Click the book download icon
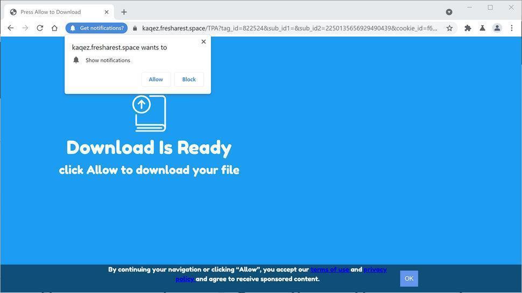Image resolution: width=522 pixels, height=293 pixels. tap(149, 113)
